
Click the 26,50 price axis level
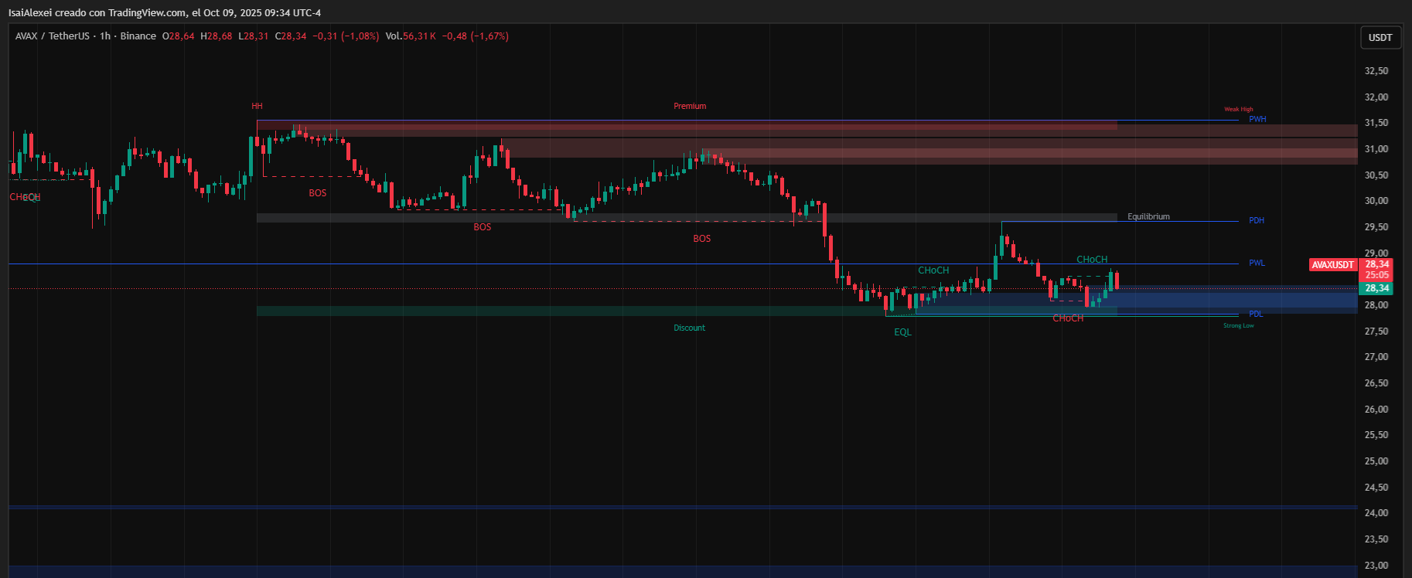(1376, 383)
